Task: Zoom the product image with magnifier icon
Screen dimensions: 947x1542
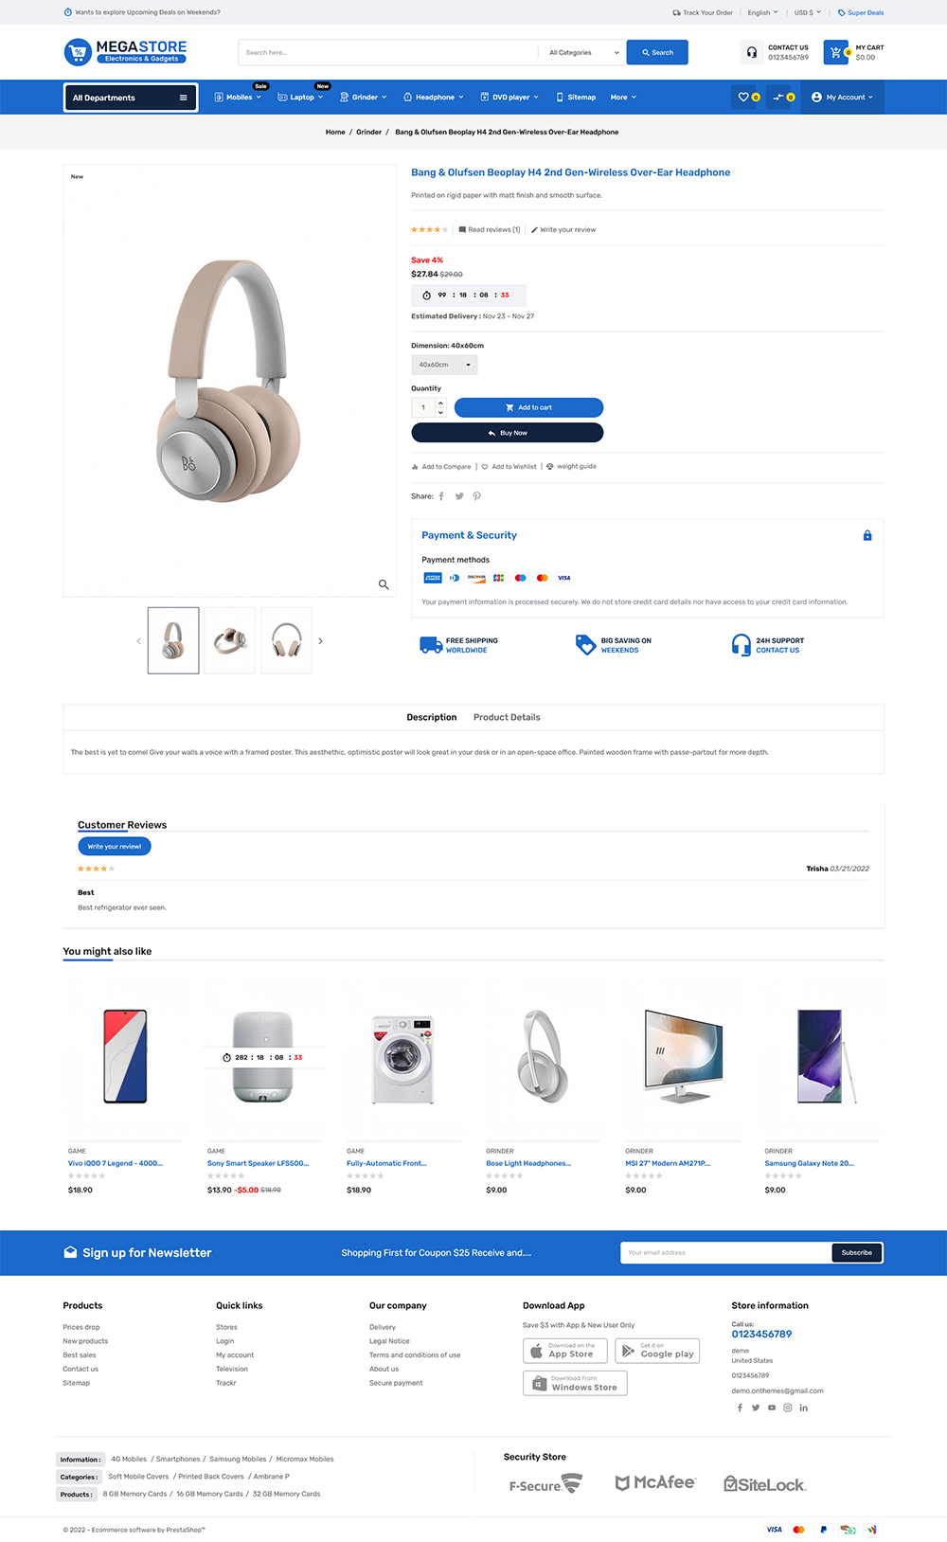Action: pos(384,584)
